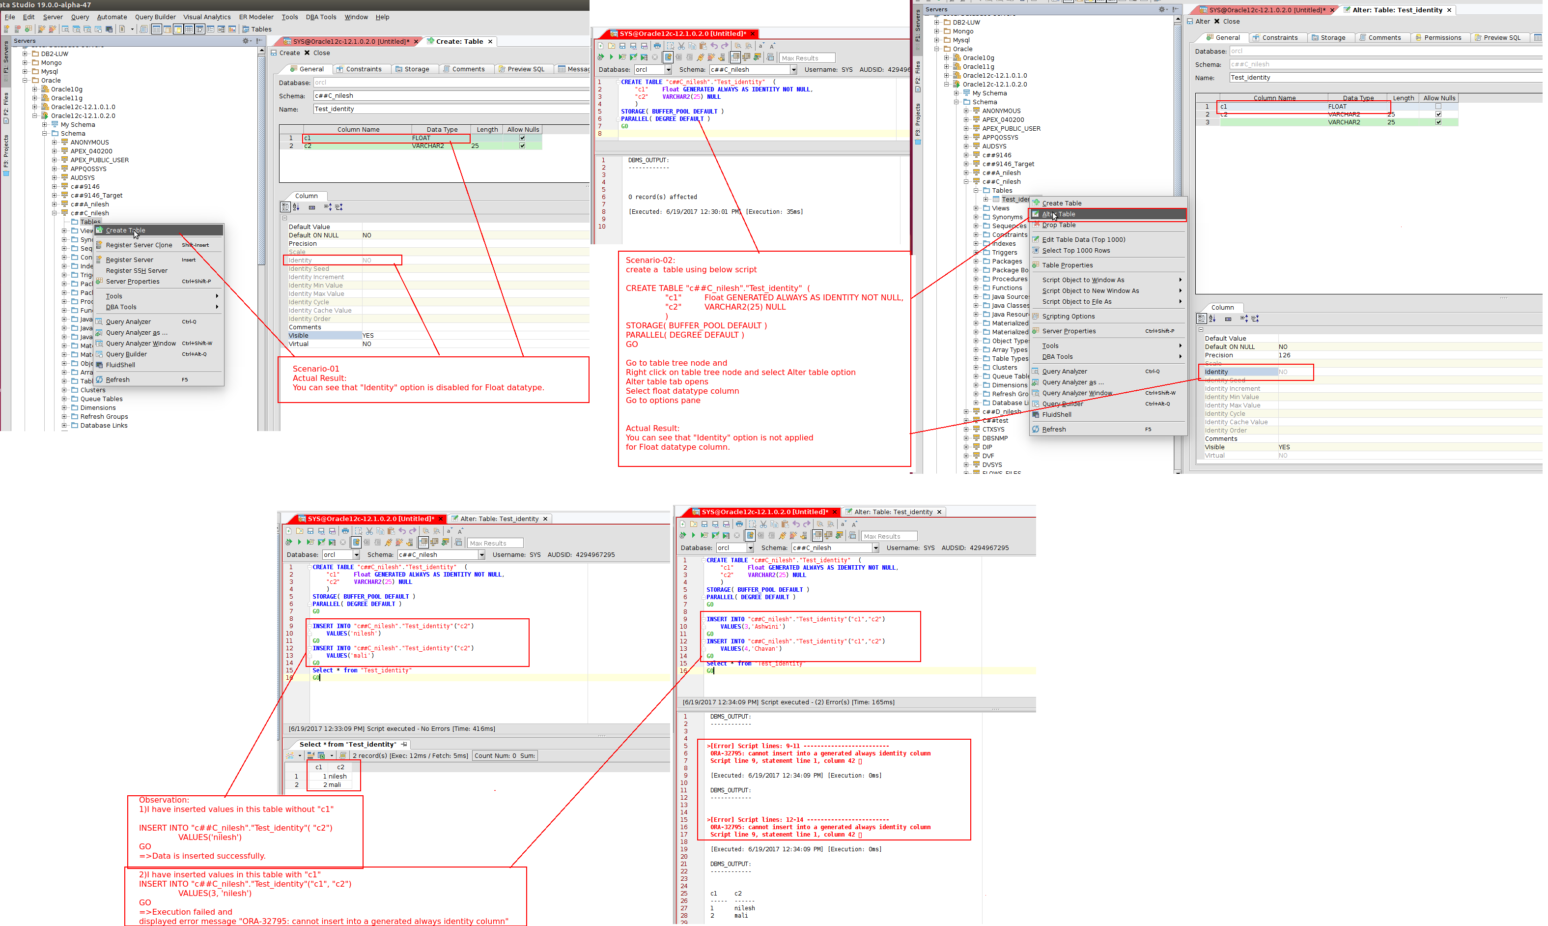Select Drop Table in the Alter Table context menu
1548x926 pixels.
tap(1058, 225)
